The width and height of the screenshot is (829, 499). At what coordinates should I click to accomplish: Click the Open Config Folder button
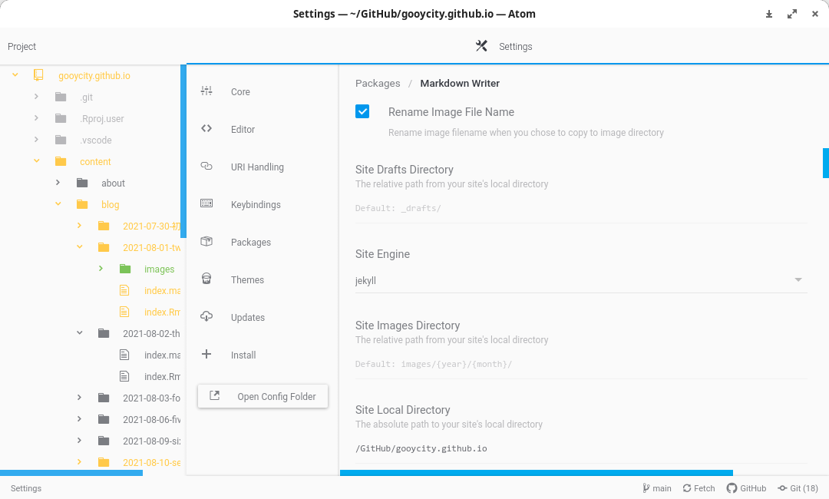point(263,396)
